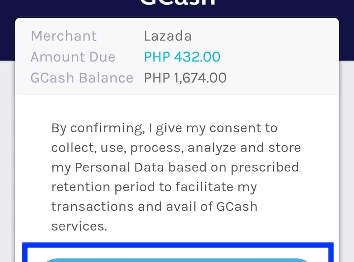Viewport: 354px width, 262px height.
Task: Select the Lazada merchant name
Action: pyautogui.click(x=167, y=36)
